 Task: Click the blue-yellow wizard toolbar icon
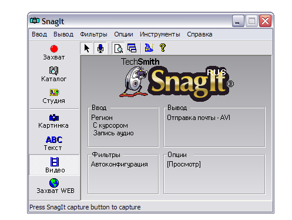point(149,48)
